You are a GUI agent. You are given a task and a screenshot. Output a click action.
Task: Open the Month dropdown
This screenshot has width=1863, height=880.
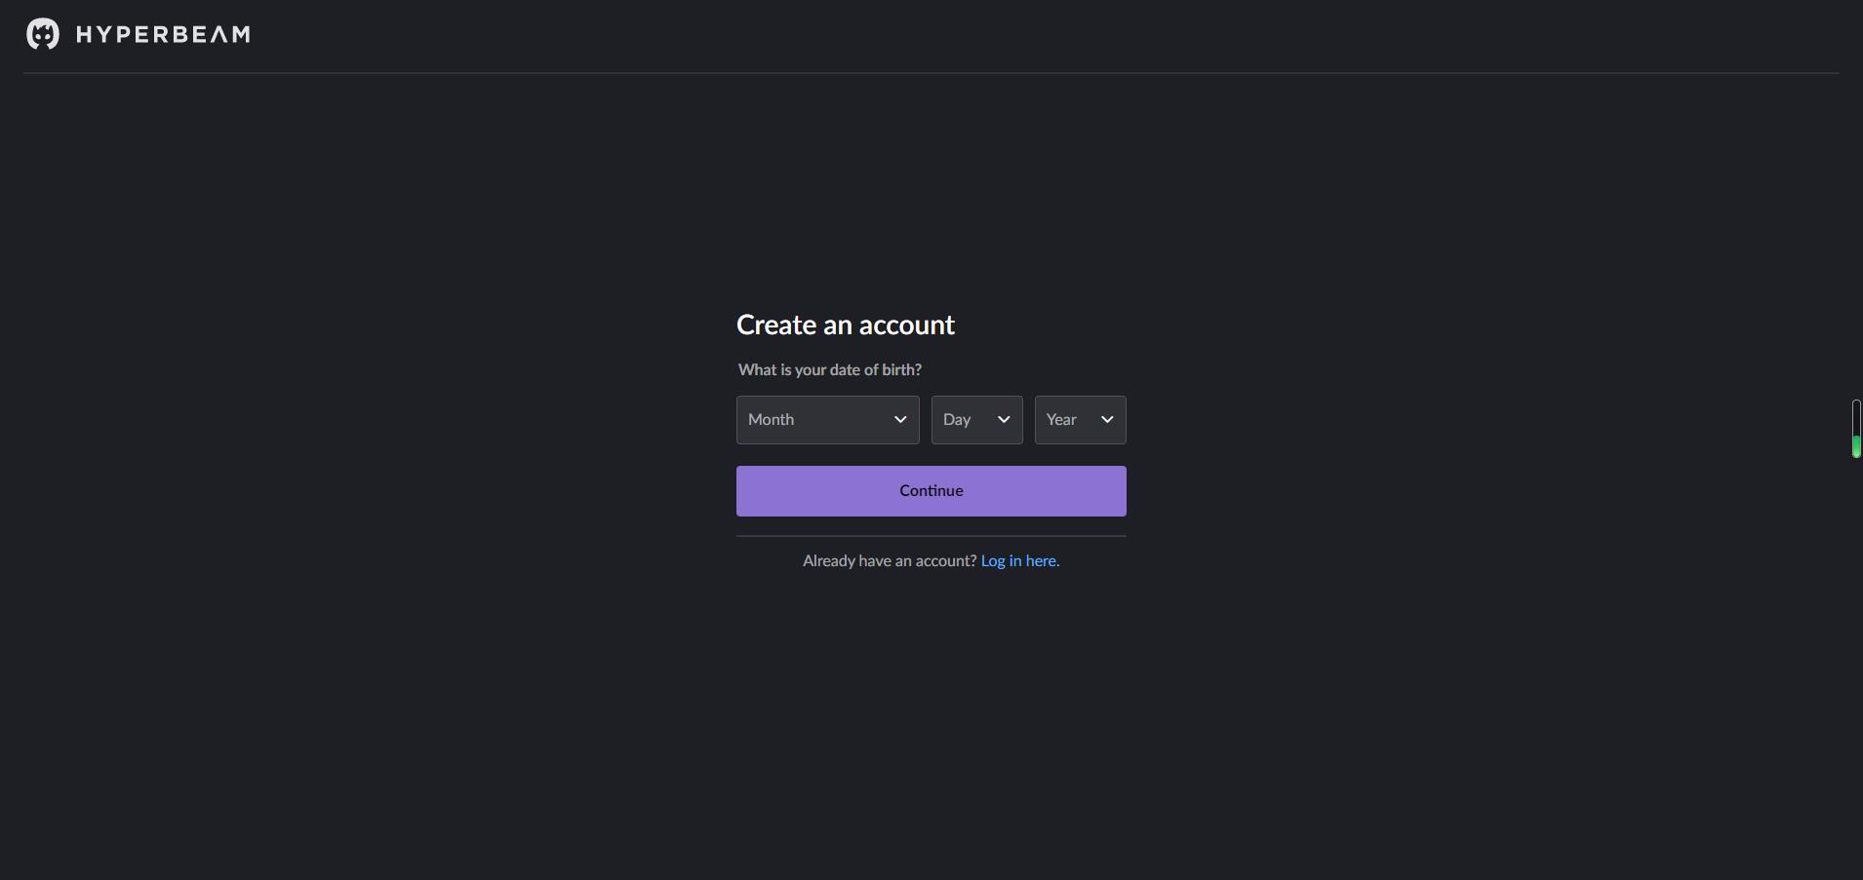(827, 420)
